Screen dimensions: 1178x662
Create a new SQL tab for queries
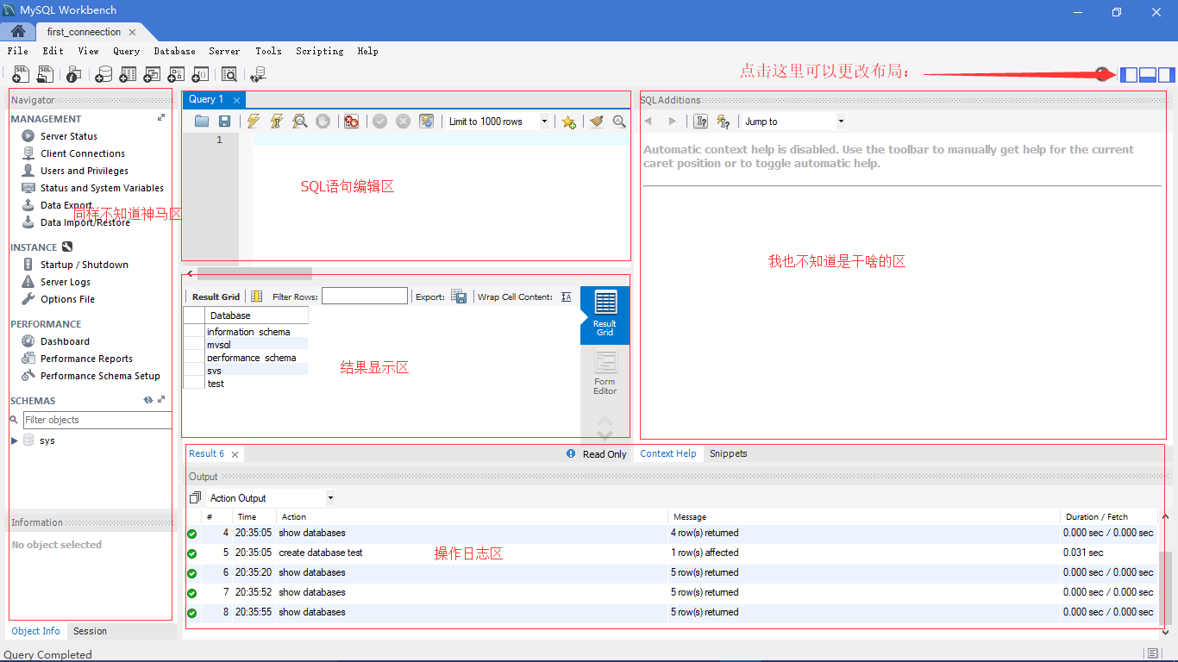tap(21, 75)
